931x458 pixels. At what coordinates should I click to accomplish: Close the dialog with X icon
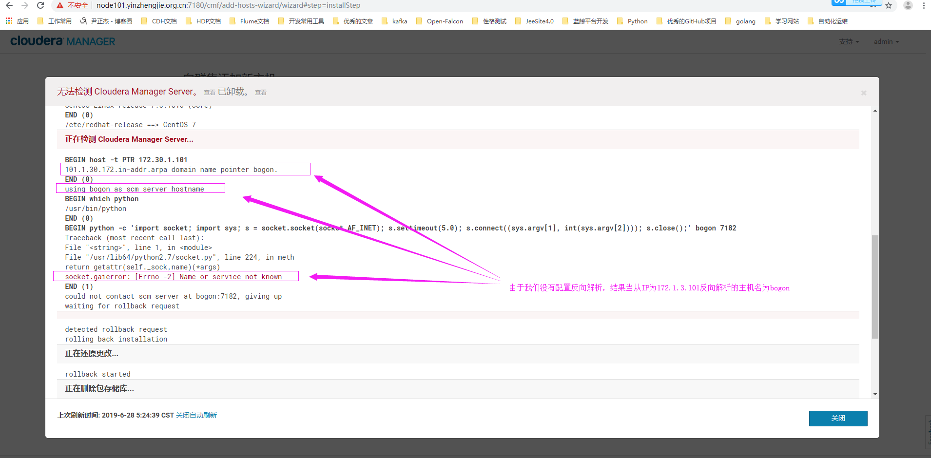(863, 93)
